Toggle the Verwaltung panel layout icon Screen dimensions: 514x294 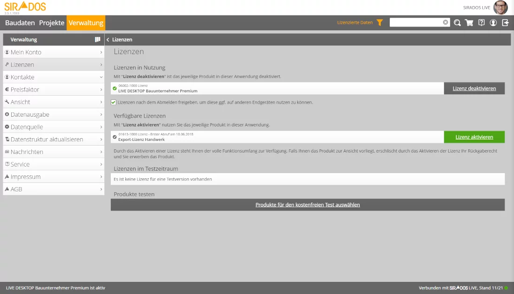pos(98,40)
